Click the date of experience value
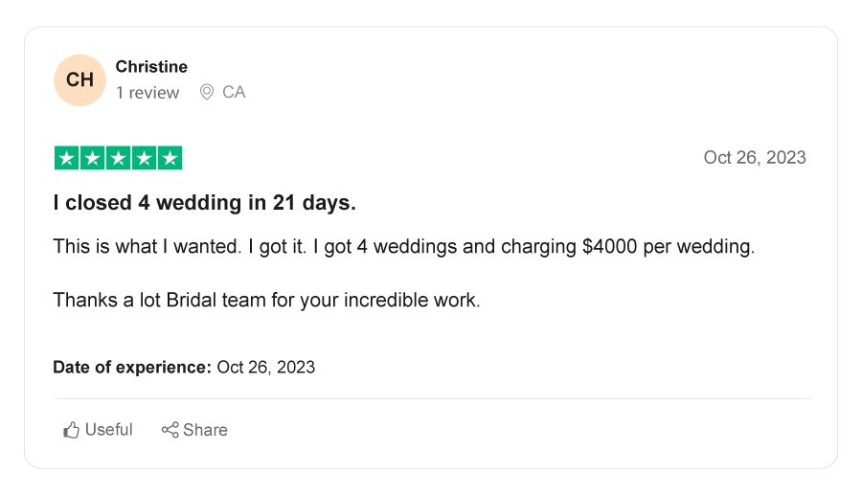862x495 pixels. 266,367
